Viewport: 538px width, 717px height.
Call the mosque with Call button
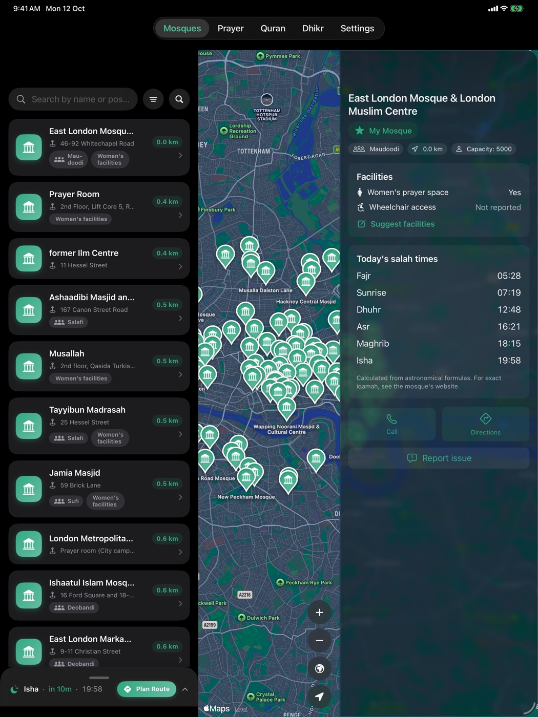tap(392, 424)
